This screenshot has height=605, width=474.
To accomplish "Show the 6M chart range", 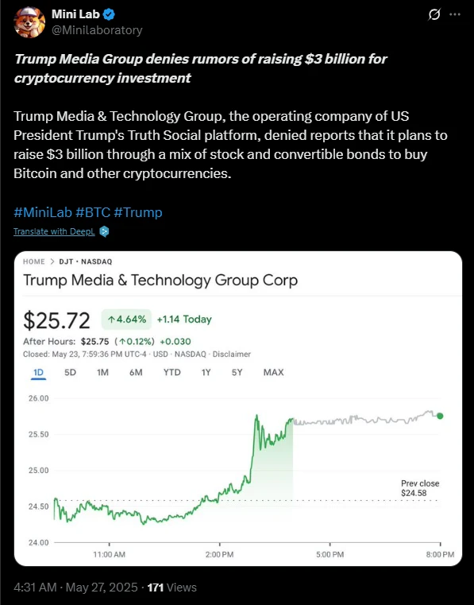I will [x=136, y=372].
